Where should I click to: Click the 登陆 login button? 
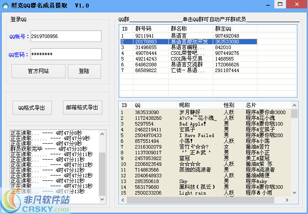pyautogui.click(x=85, y=71)
